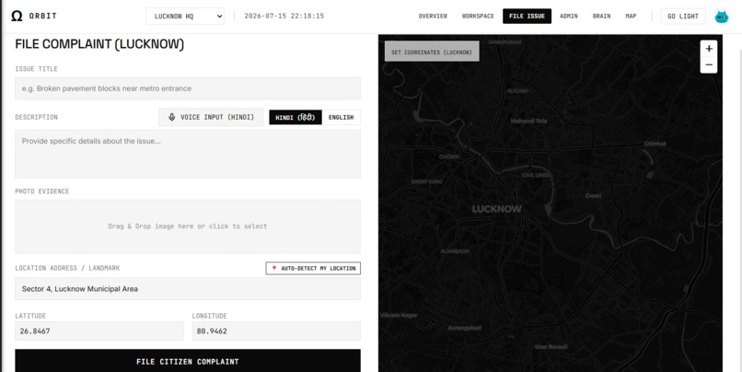
Task: Open photo evidence upload drop zone
Action: (x=188, y=227)
